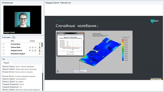Image resolution: width=164 pixels, height=92 pixels.
Task: Tick the checkbox beside Потапов Иван
Action: tap(4, 44)
